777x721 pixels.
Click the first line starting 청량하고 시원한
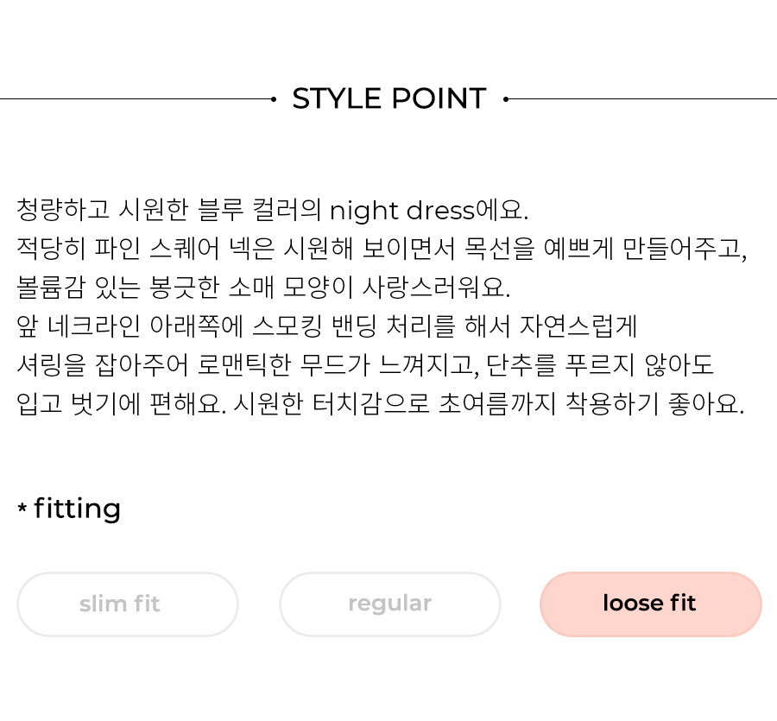tap(273, 210)
